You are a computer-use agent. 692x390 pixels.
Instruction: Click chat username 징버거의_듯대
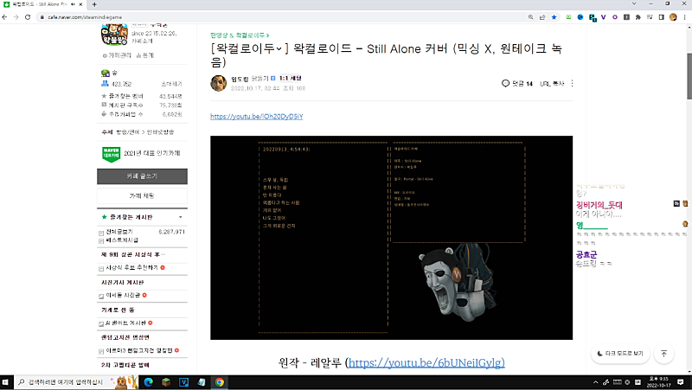[x=599, y=205]
